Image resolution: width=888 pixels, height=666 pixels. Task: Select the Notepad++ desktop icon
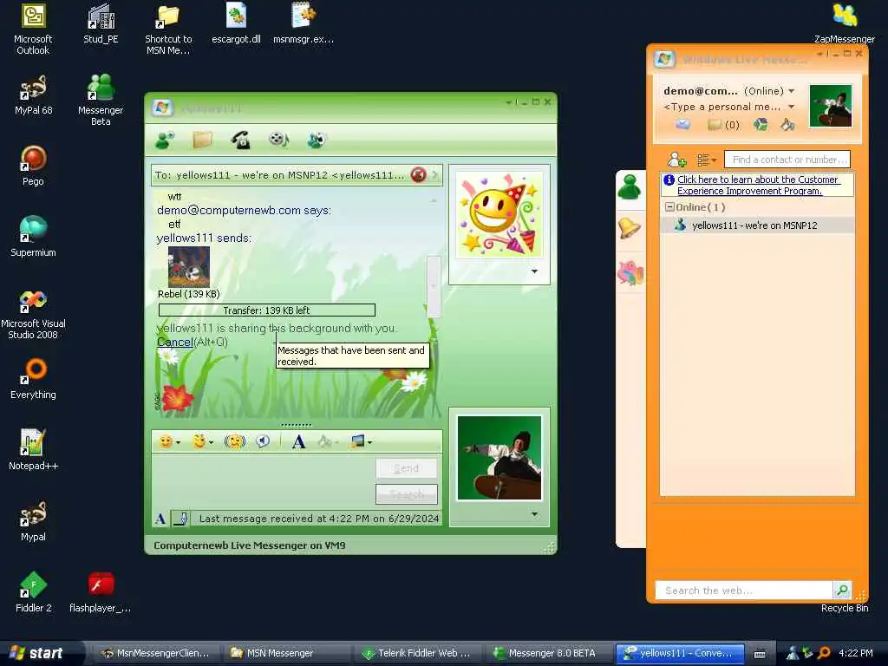(x=34, y=450)
